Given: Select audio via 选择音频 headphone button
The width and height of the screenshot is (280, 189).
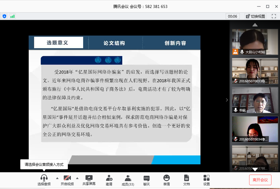Looking at the screenshot, I should (x=44, y=180).
